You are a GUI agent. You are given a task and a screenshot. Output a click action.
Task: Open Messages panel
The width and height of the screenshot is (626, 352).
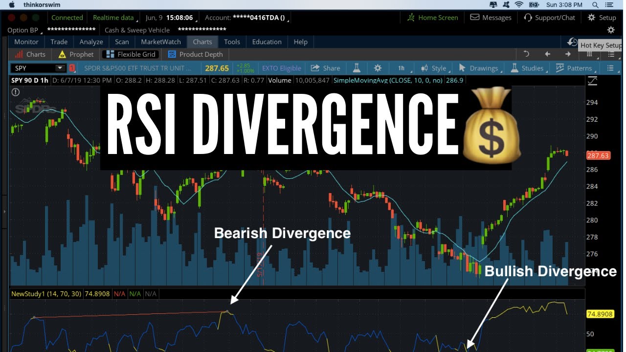click(491, 18)
